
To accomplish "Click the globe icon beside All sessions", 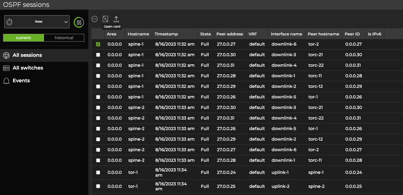I will (6, 55).
